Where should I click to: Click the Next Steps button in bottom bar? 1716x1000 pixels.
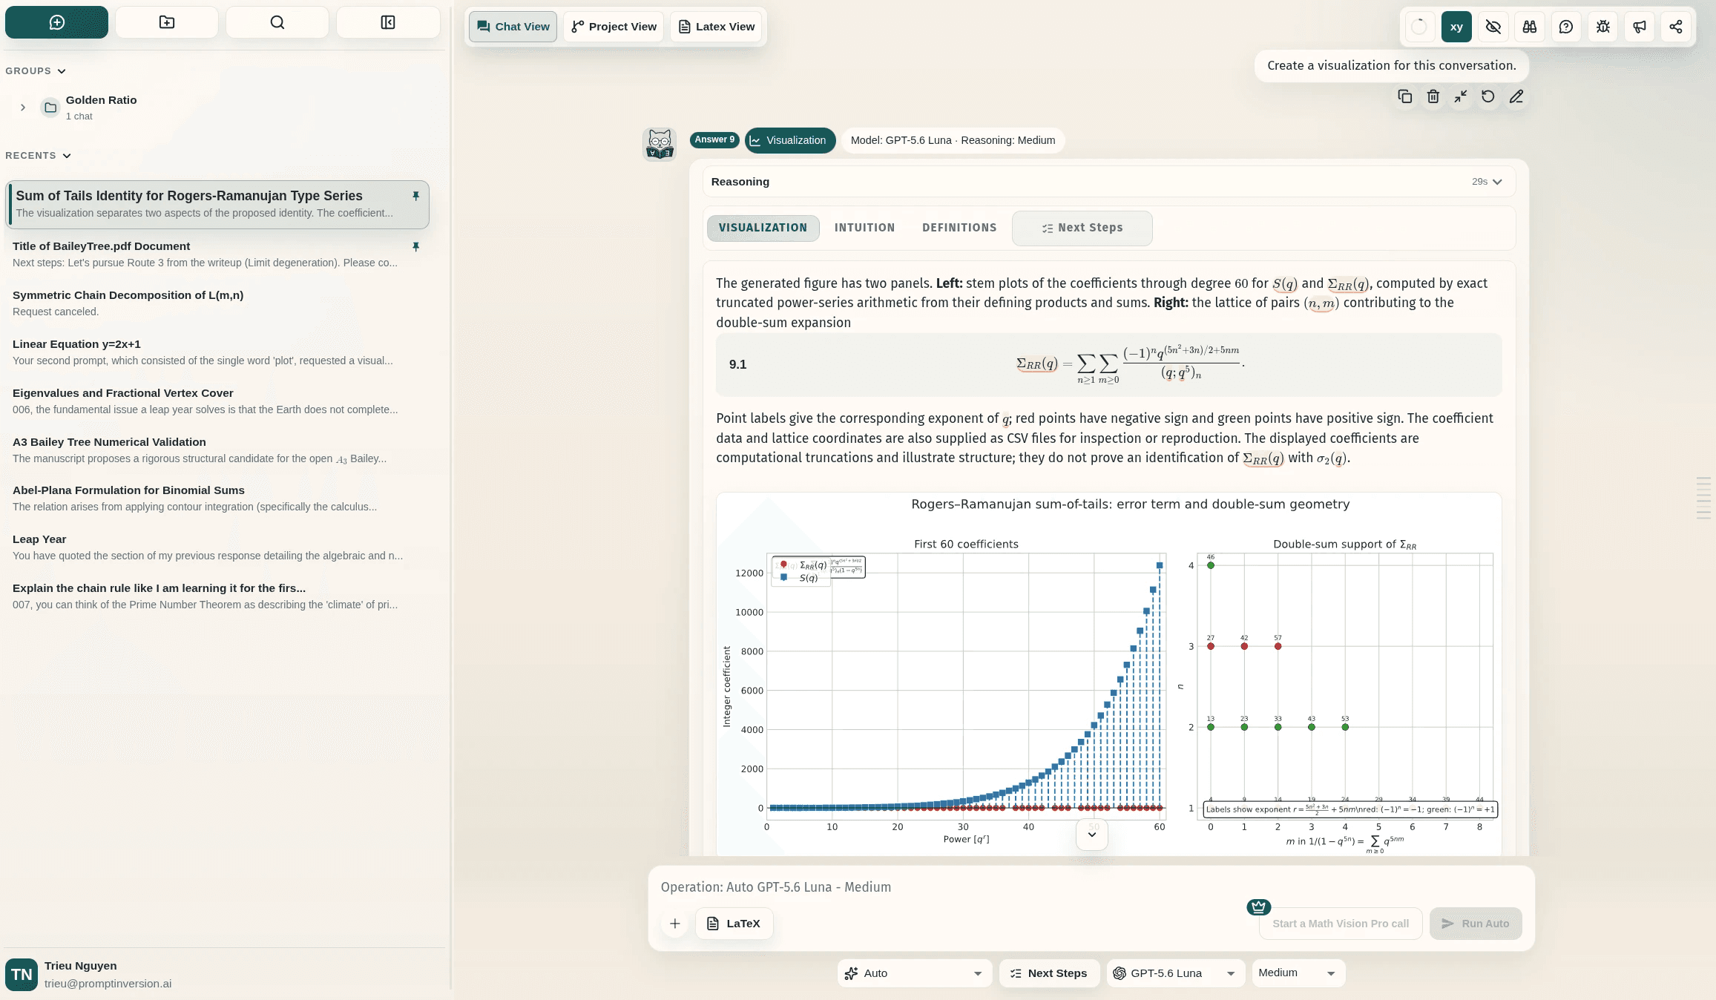[x=1049, y=973]
